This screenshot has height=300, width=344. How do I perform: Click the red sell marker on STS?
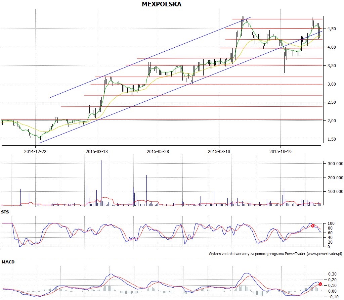[x=313, y=226]
